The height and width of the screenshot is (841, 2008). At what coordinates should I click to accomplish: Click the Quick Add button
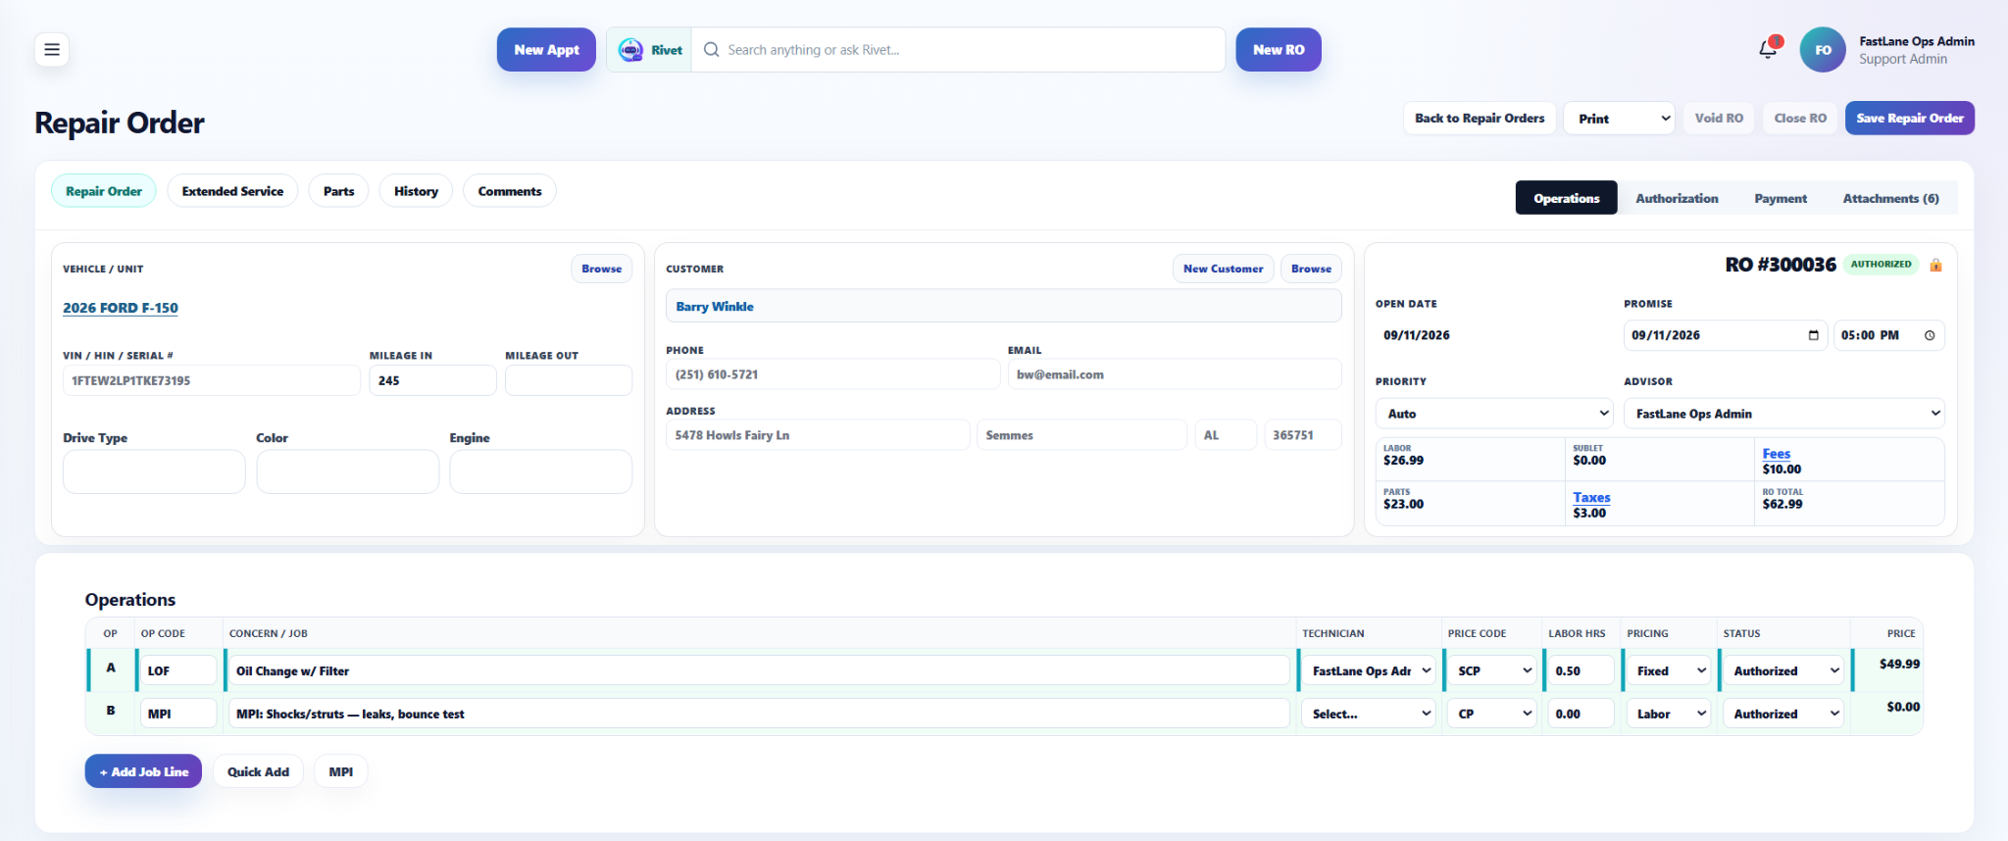tap(258, 771)
